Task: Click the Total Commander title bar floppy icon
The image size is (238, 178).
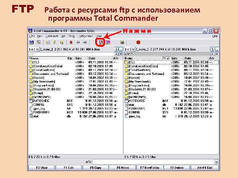Action: (x=30, y=31)
